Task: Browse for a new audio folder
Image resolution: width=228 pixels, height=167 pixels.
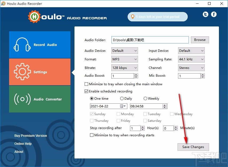Action: tap(200, 40)
